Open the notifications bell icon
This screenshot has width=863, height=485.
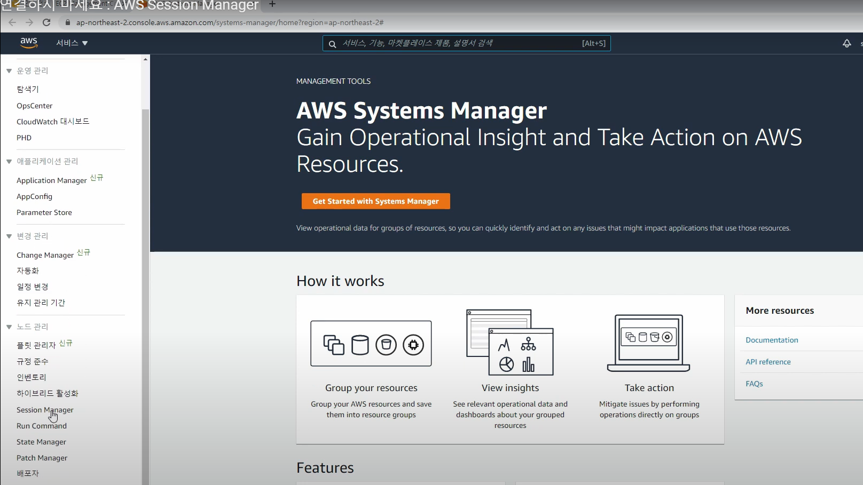(846, 43)
